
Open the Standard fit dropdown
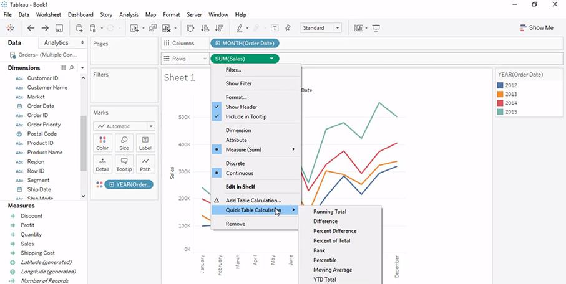click(x=321, y=28)
